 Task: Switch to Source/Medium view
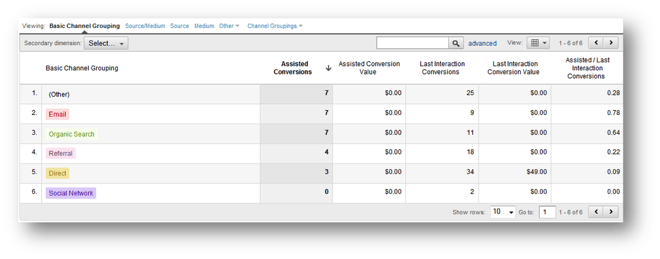click(x=145, y=26)
